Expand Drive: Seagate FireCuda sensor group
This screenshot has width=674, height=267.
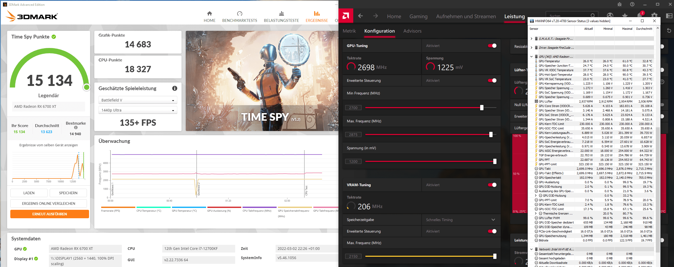pos(532,48)
